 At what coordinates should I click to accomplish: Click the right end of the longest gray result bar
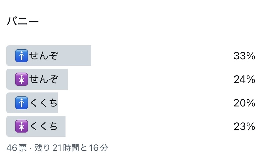click(89, 56)
